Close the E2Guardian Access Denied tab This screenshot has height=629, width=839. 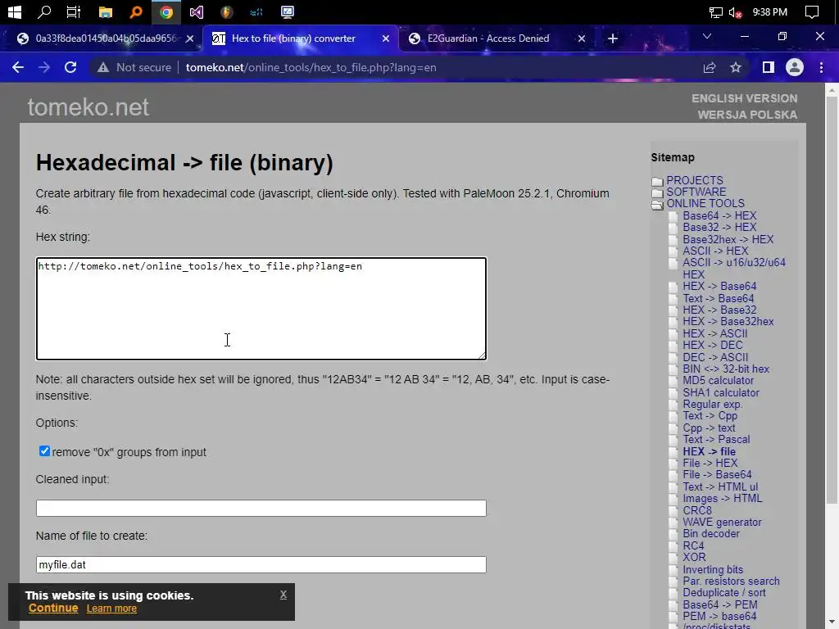tap(582, 38)
